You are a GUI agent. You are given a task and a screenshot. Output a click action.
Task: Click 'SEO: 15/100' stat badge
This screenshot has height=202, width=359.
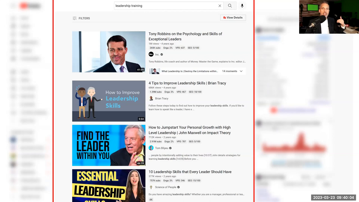[194, 181]
